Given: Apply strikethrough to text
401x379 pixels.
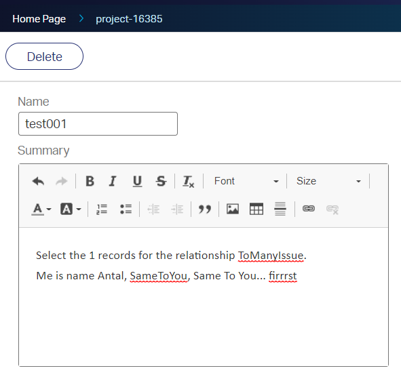Looking at the screenshot, I should click(x=161, y=181).
